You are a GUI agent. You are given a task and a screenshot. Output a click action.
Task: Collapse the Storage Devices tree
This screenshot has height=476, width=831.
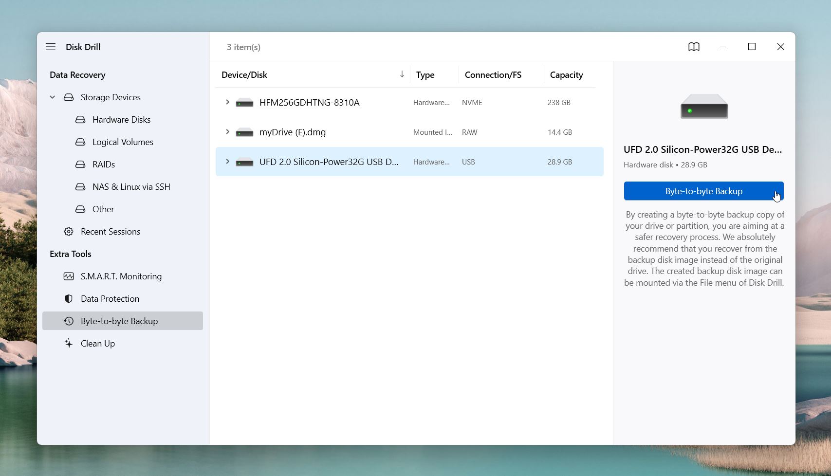[53, 97]
